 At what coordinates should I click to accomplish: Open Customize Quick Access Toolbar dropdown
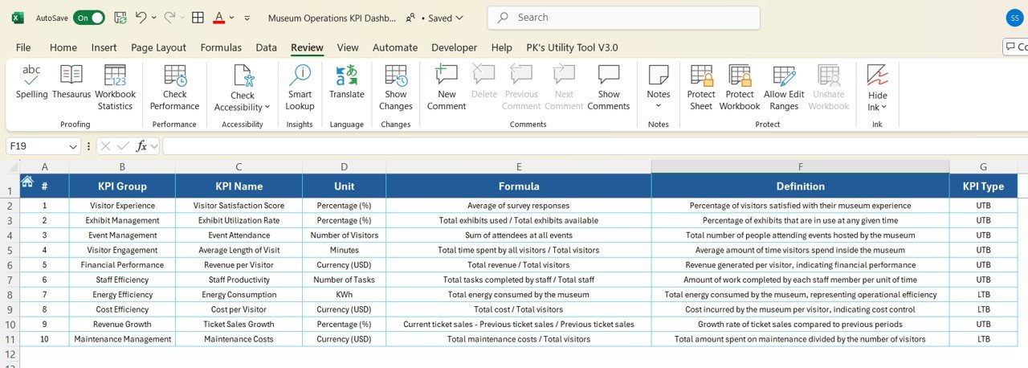tap(247, 17)
